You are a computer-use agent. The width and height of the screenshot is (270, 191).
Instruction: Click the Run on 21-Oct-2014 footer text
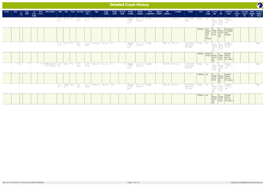23,182
